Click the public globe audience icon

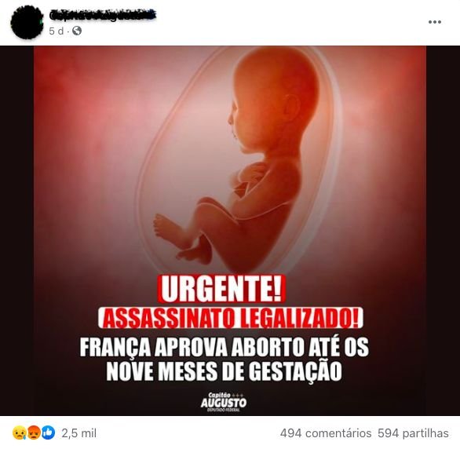(x=77, y=31)
